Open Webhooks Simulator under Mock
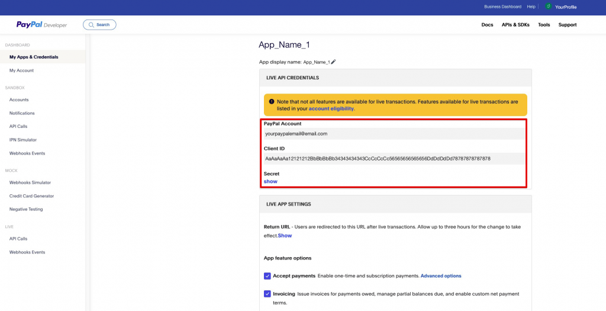The image size is (606, 311). (x=30, y=182)
